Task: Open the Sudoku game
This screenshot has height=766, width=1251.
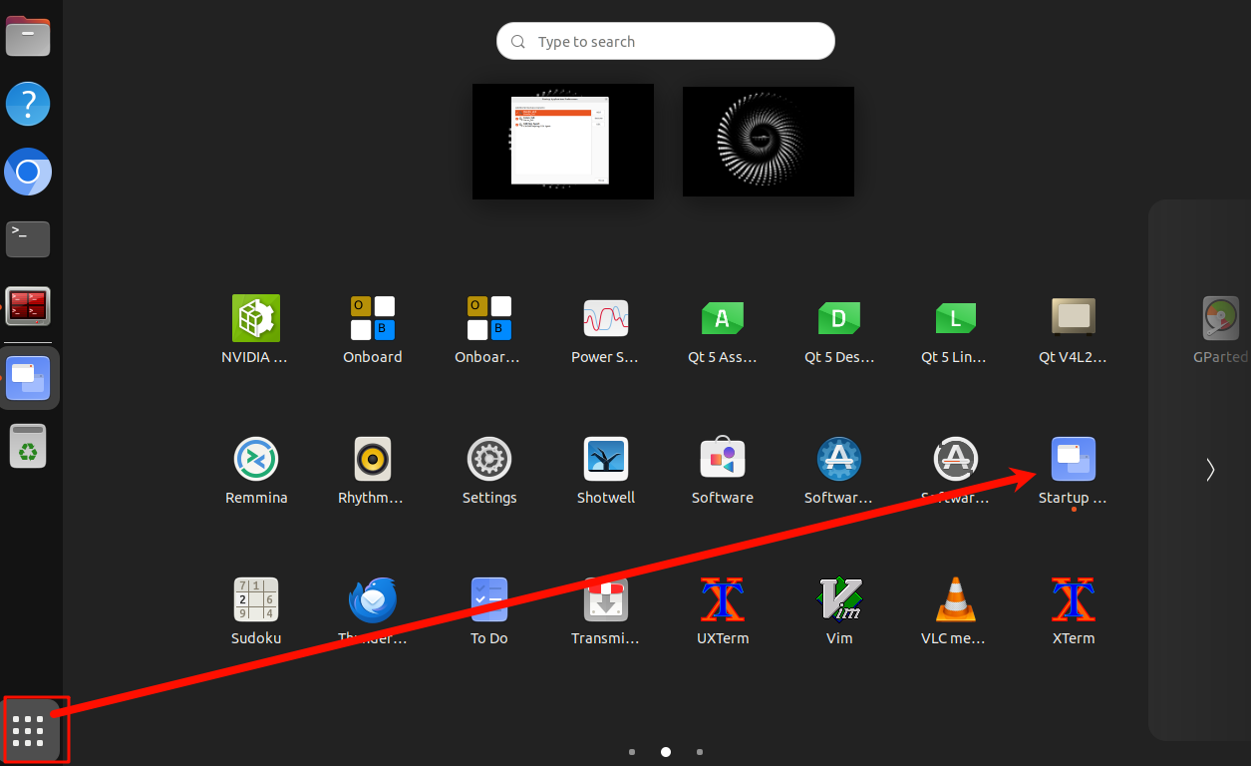Action: point(256,600)
